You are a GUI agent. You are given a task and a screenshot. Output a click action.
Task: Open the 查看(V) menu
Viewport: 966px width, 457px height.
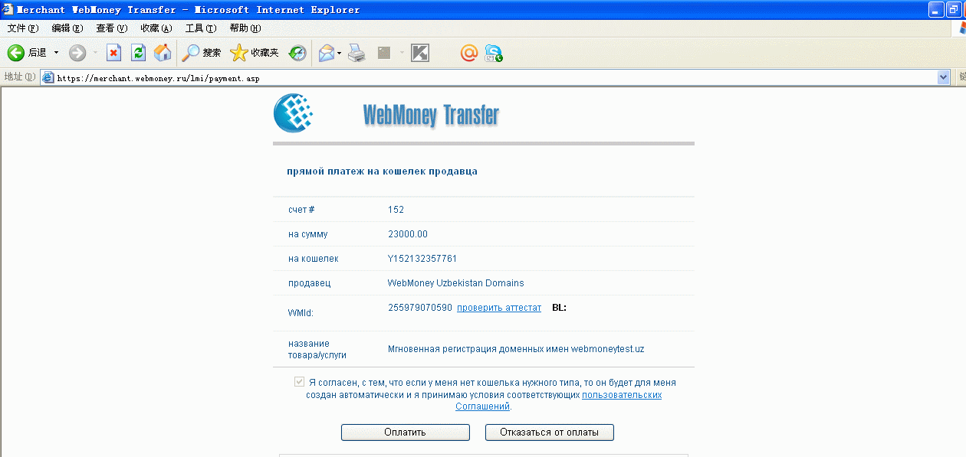coord(112,28)
